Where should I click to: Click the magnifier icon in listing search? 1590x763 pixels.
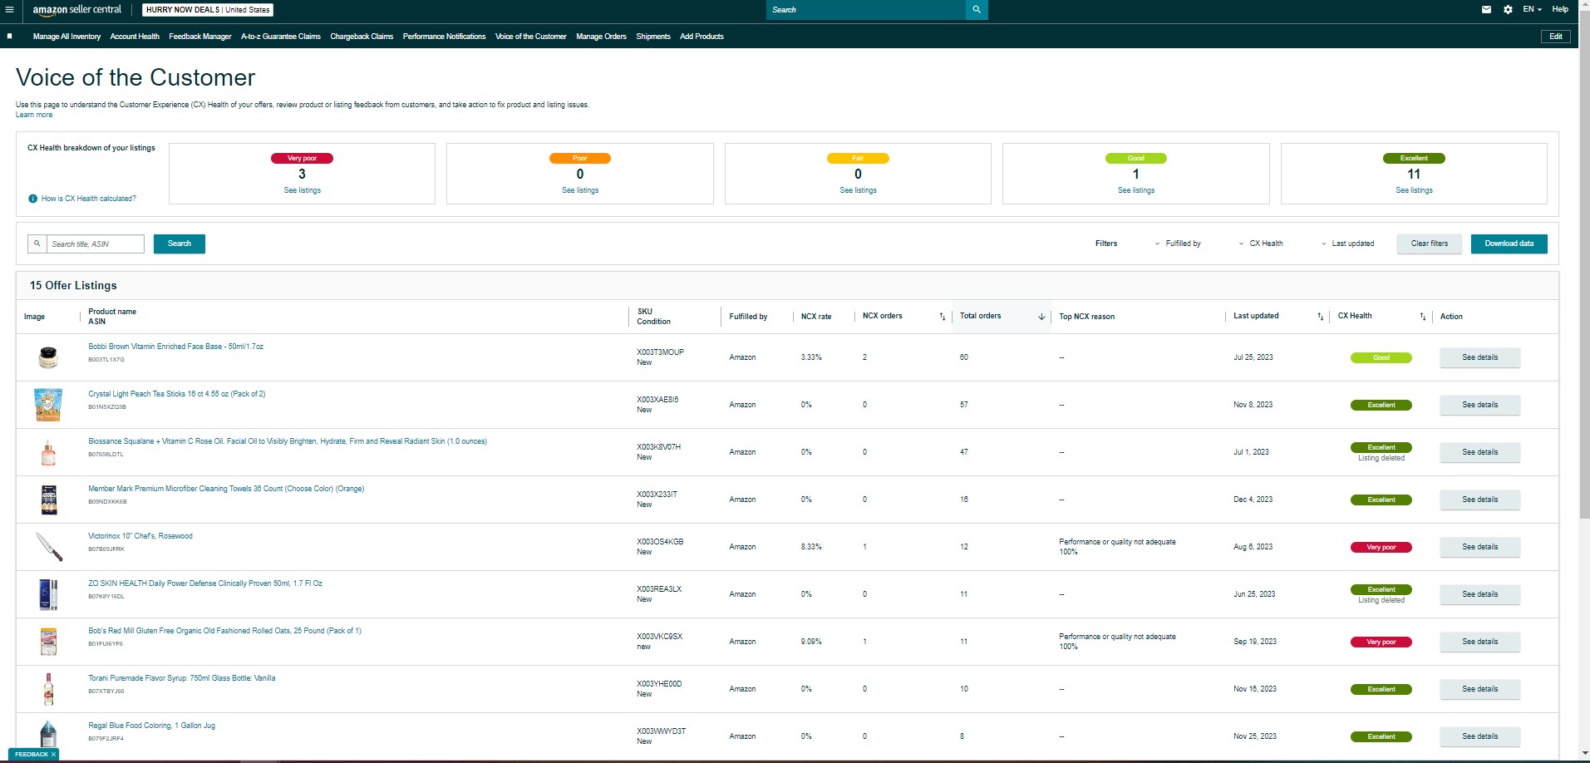pyautogui.click(x=37, y=244)
